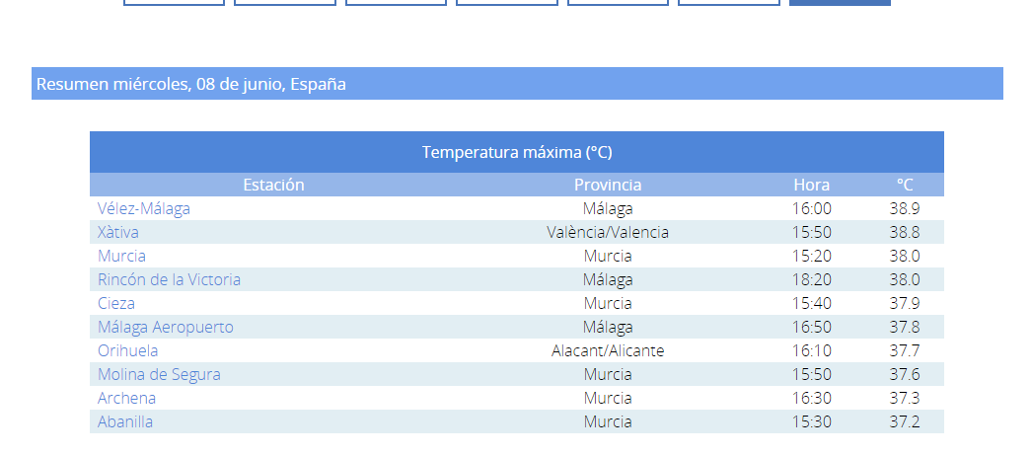
Task: Open the Xàtiva station link
Action: (118, 232)
